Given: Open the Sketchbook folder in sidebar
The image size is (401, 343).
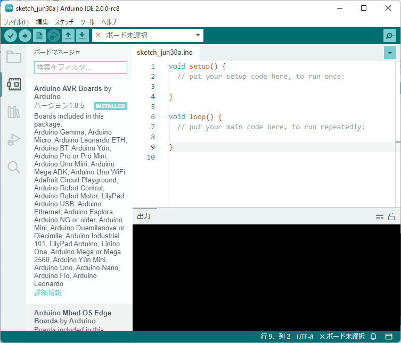Looking at the screenshot, I should [x=13, y=57].
